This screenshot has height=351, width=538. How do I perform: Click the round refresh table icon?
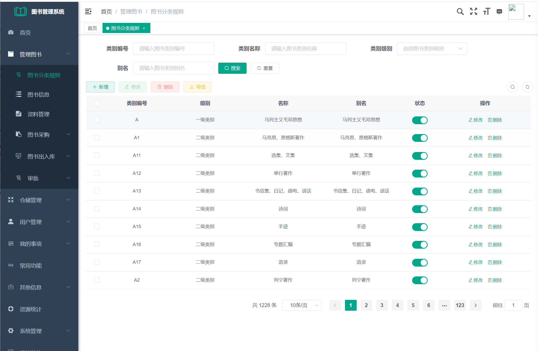(x=527, y=87)
